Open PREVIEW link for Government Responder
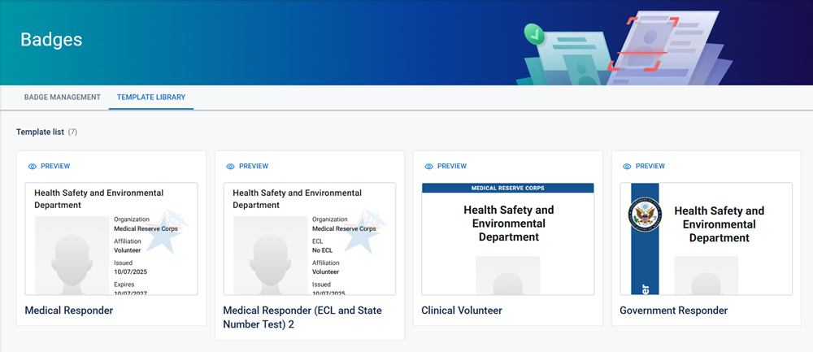 650,167
